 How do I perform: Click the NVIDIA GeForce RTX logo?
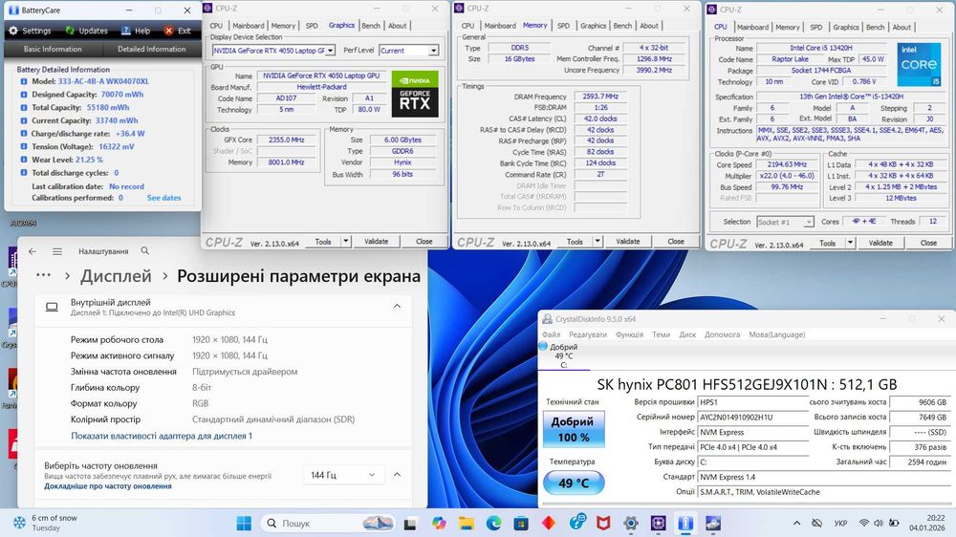tap(415, 95)
